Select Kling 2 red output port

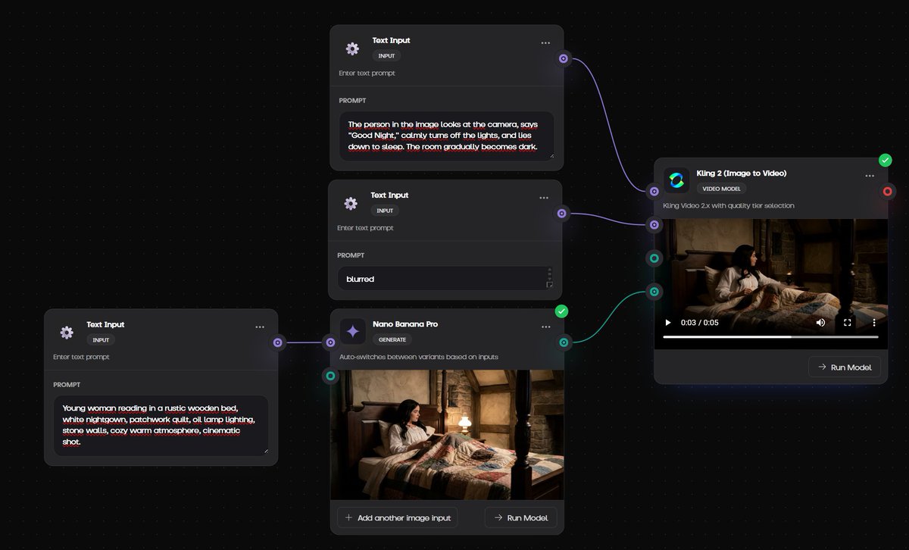(x=888, y=192)
